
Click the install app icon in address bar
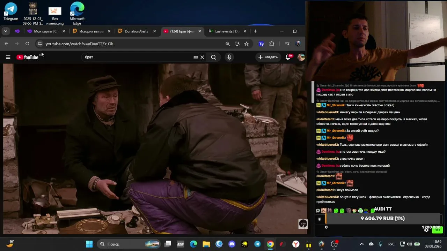[x=237, y=44]
